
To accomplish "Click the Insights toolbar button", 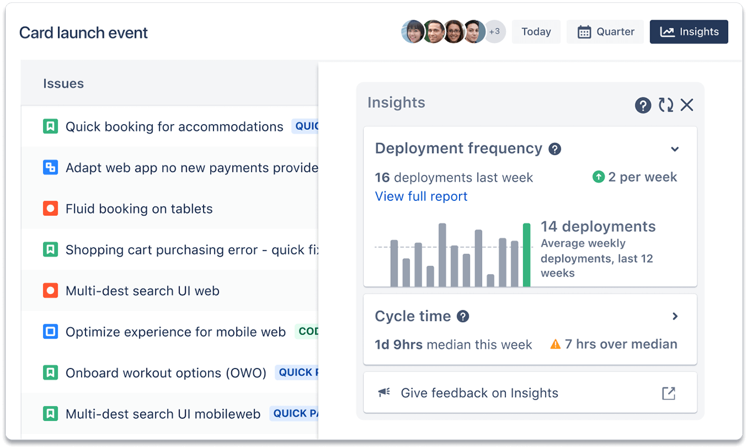I will pyautogui.click(x=689, y=31).
